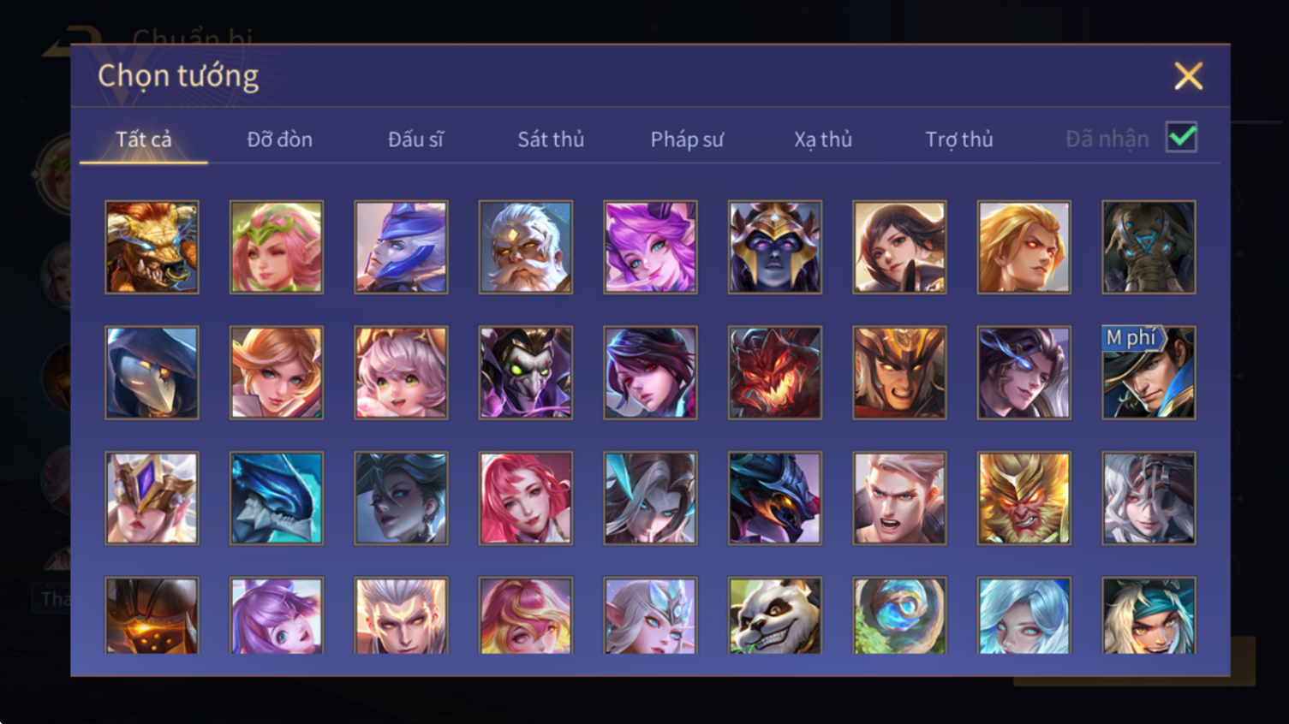Toggle the Đã nhận checkbox
1289x724 pixels.
1181,138
